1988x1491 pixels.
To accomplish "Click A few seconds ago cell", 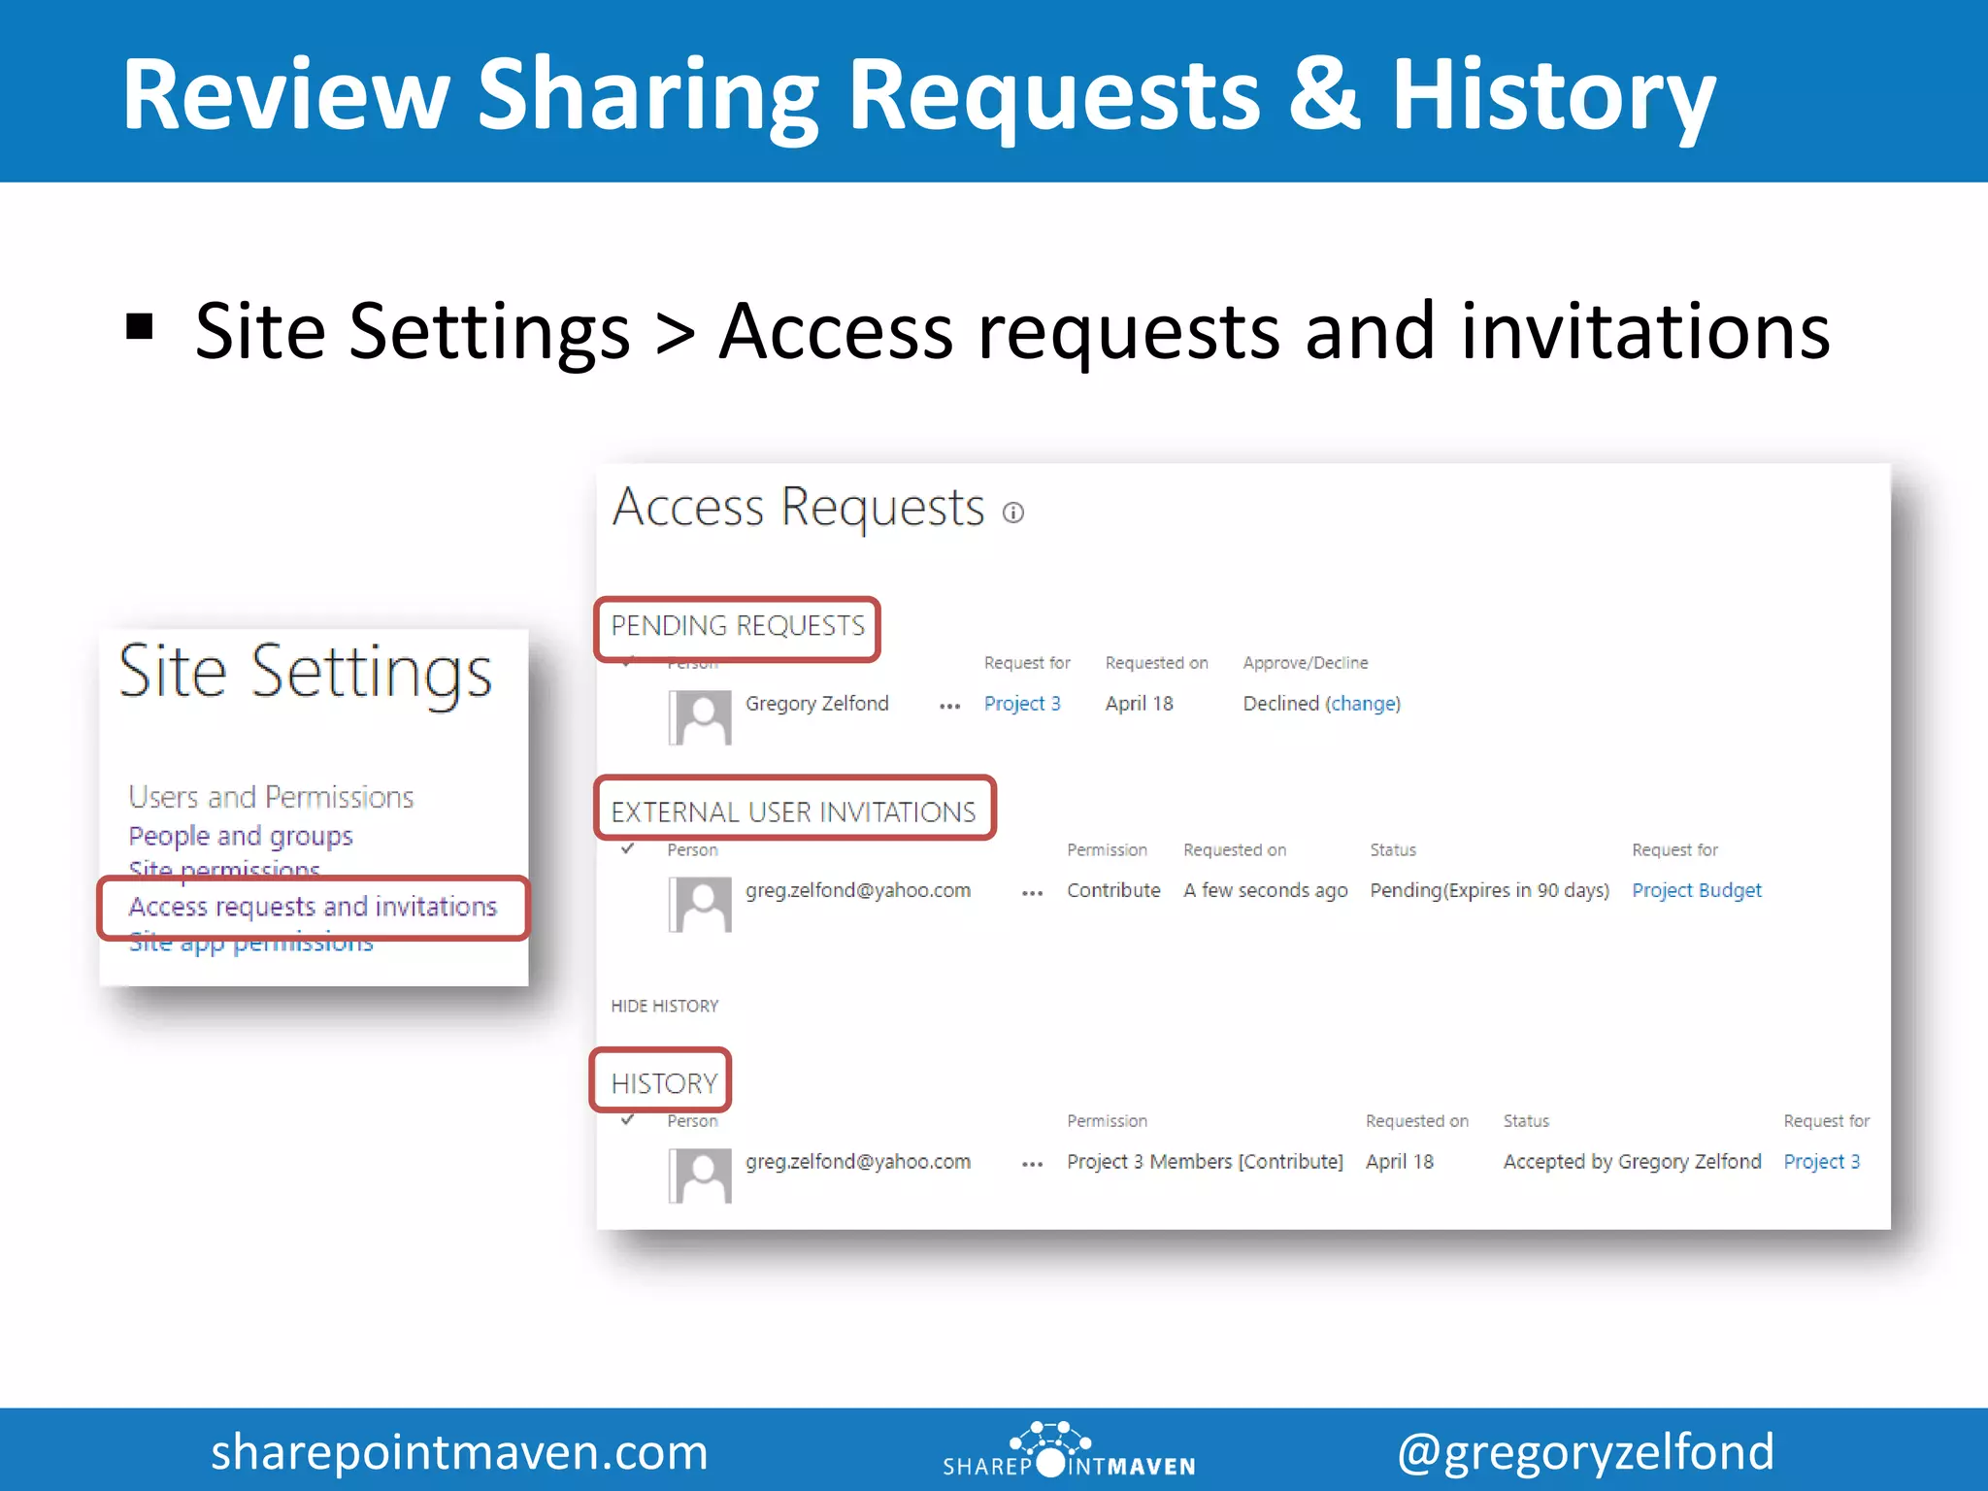I will click(1265, 891).
